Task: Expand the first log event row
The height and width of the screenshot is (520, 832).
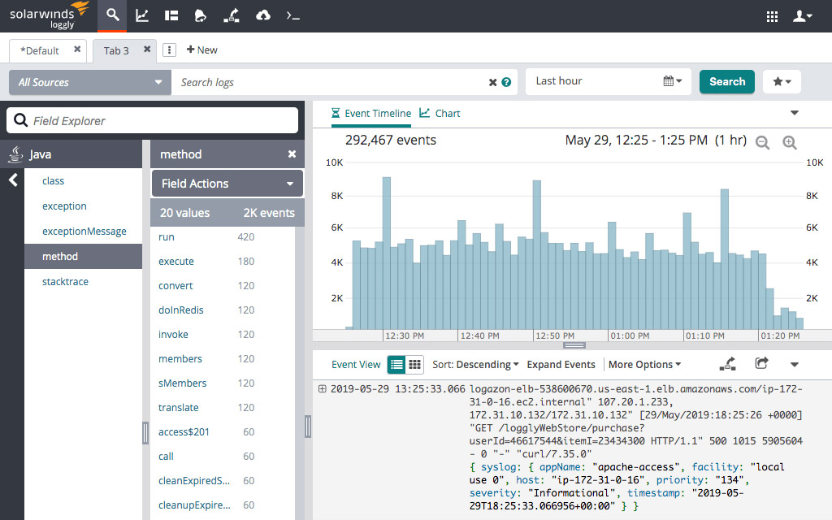Action: [x=323, y=389]
